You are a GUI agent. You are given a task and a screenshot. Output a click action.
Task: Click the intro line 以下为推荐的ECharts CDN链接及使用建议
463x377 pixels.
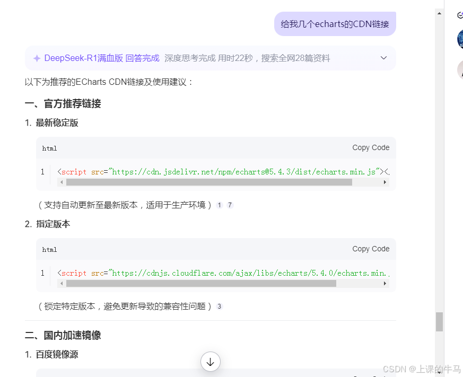tap(109, 82)
